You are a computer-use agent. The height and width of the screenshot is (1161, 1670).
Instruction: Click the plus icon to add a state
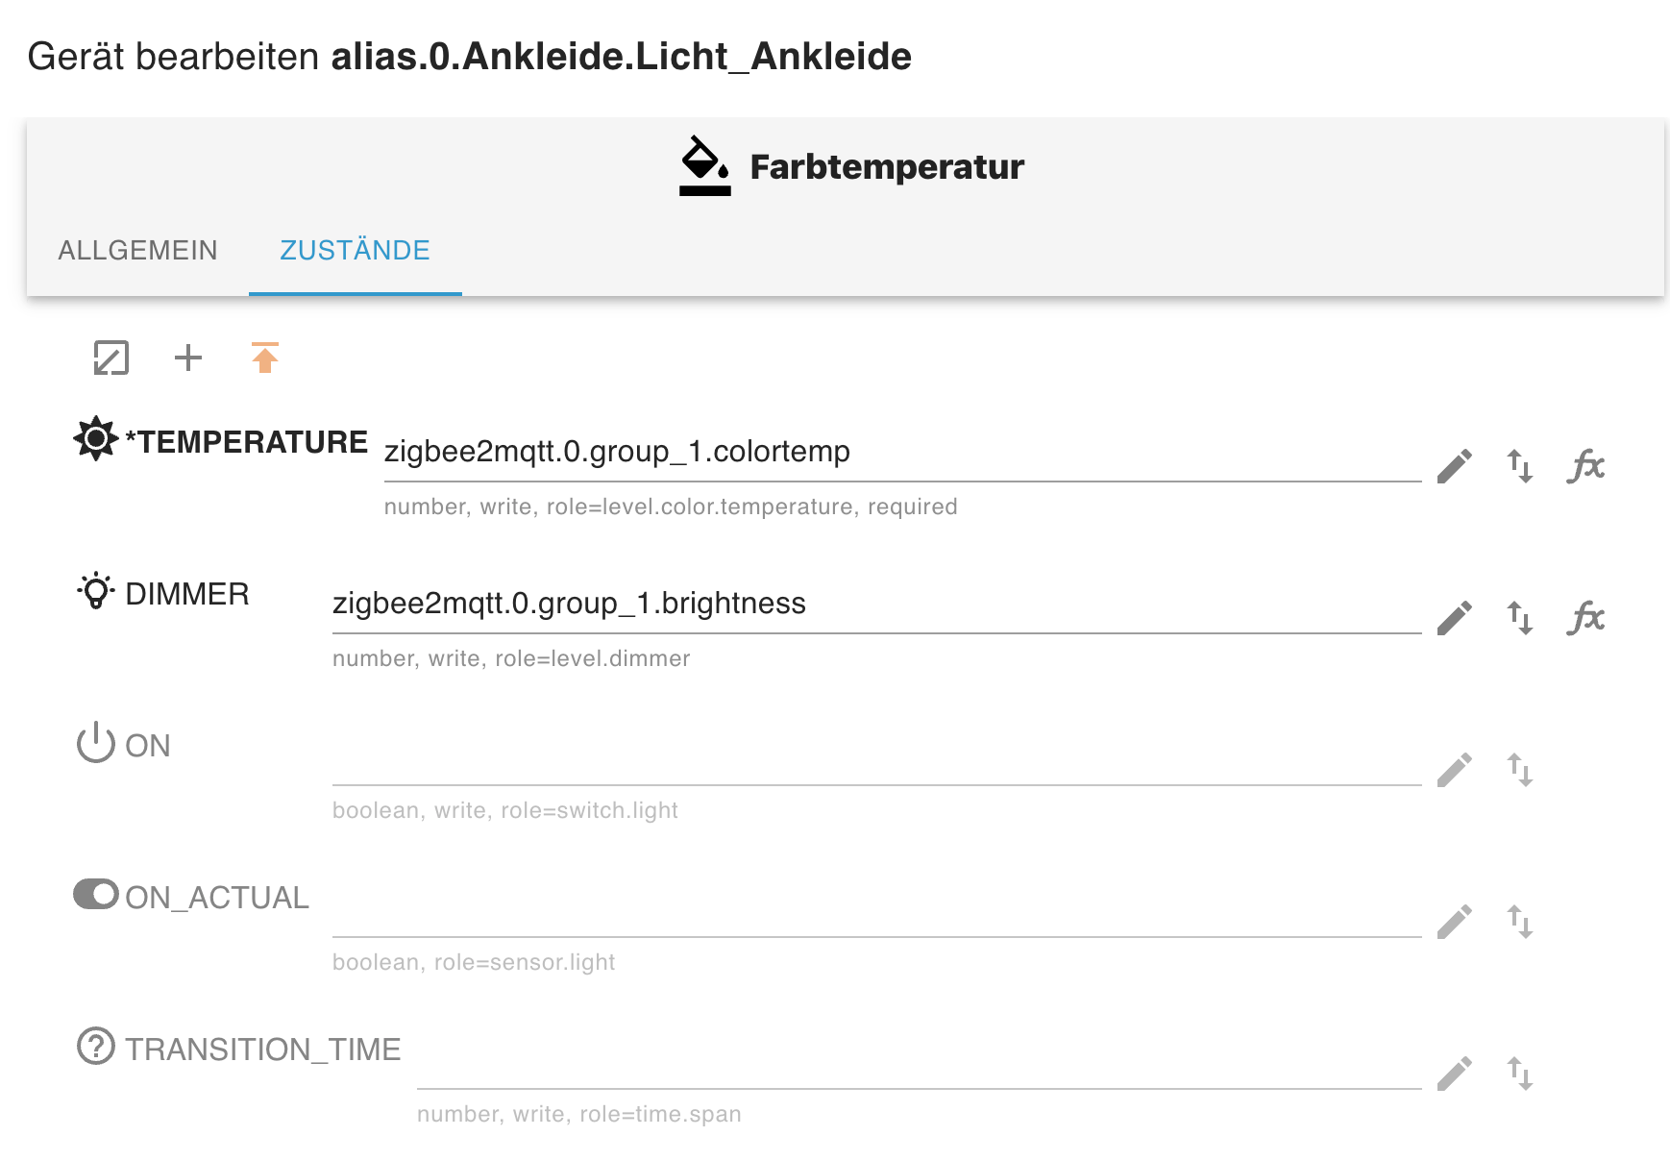188,358
